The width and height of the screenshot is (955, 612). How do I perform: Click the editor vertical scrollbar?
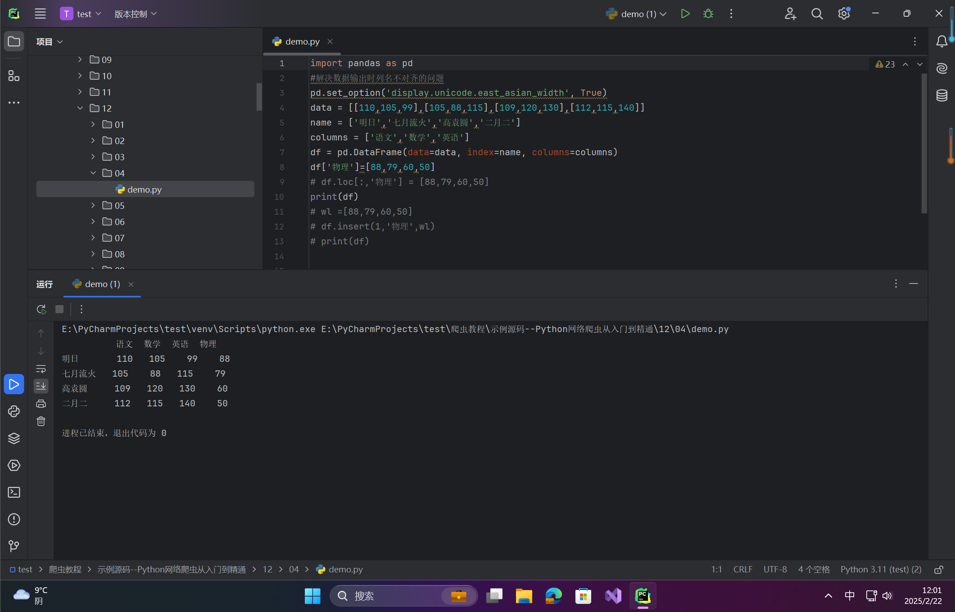point(924,144)
